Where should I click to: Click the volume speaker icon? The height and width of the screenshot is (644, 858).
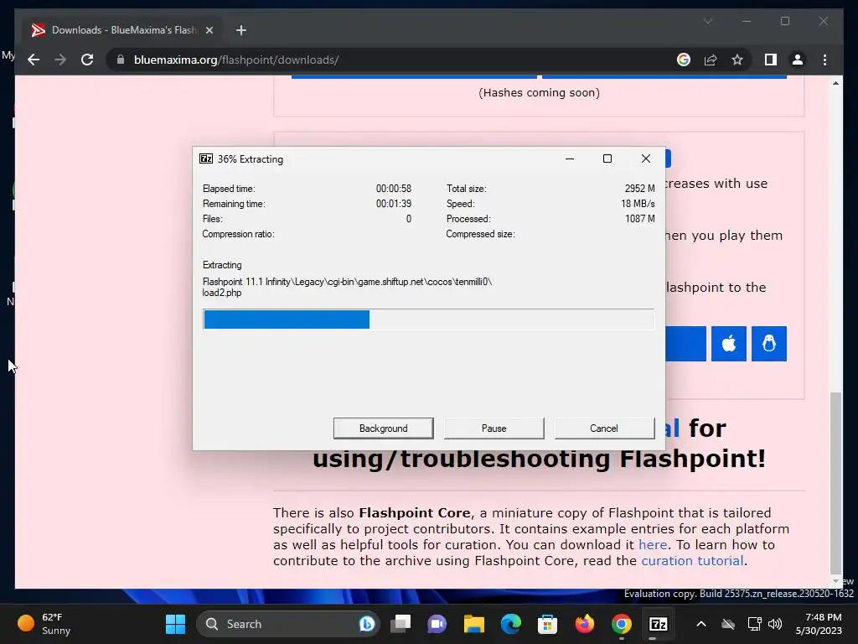click(775, 624)
